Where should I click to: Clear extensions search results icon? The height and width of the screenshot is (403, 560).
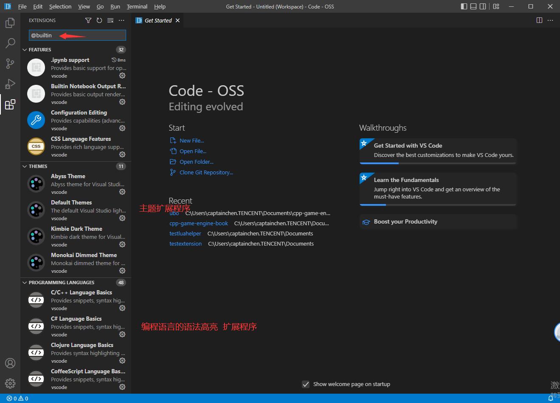[110, 20]
